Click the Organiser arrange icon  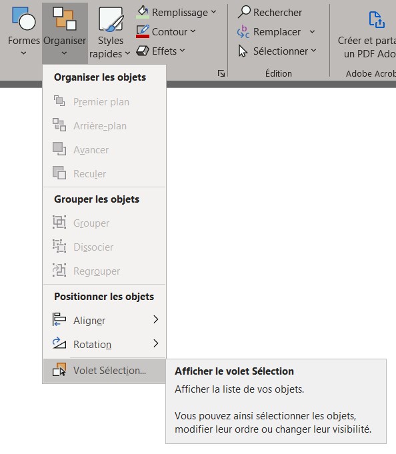pos(65,19)
